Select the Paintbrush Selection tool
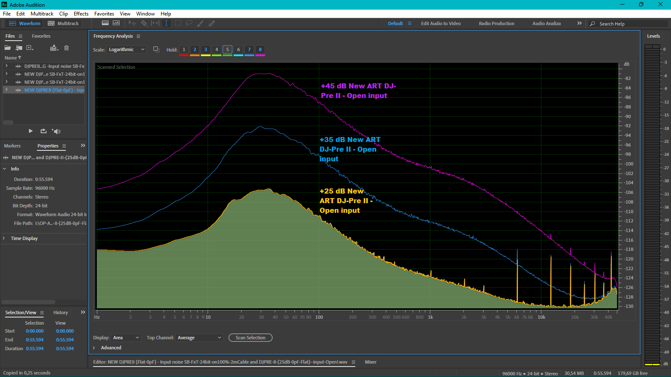671x377 pixels. click(200, 23)
